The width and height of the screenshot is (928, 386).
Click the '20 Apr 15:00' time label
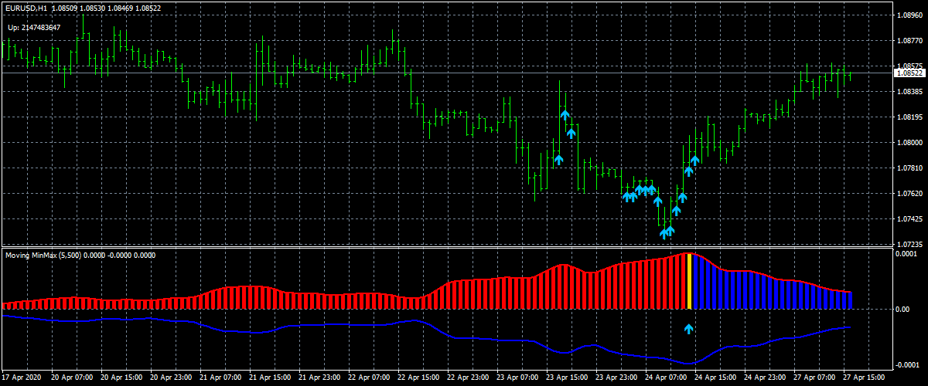122,378
